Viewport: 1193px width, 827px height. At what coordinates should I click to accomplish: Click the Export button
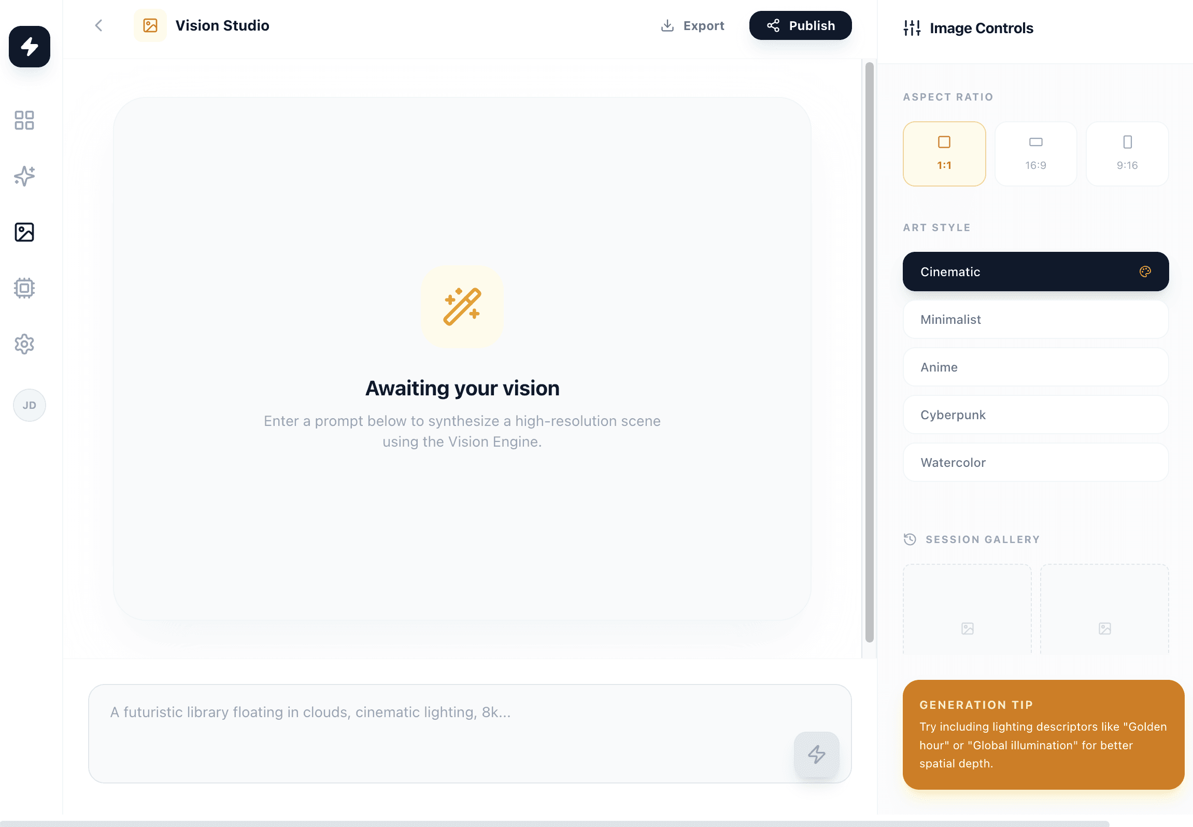[692, 25]
